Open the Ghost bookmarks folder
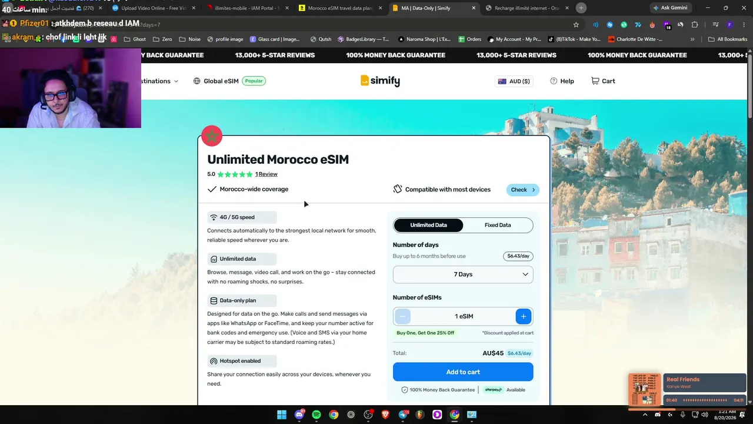This screenshot has width=753, height=424. tap(135, 39)
